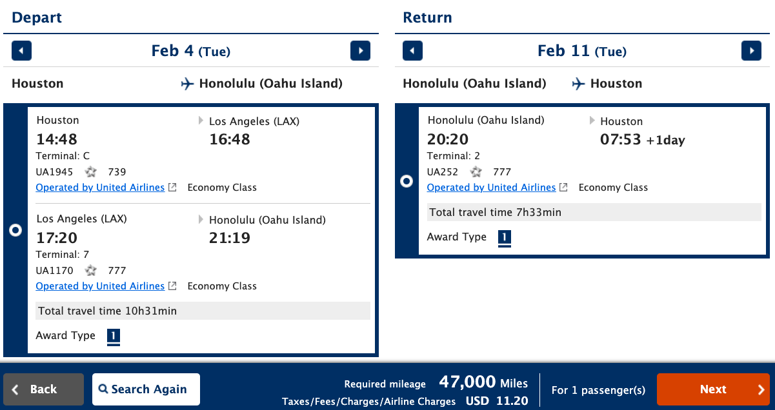Go to next departure date
Viewport: 775px width, 410px height.
tap(360, 51)
